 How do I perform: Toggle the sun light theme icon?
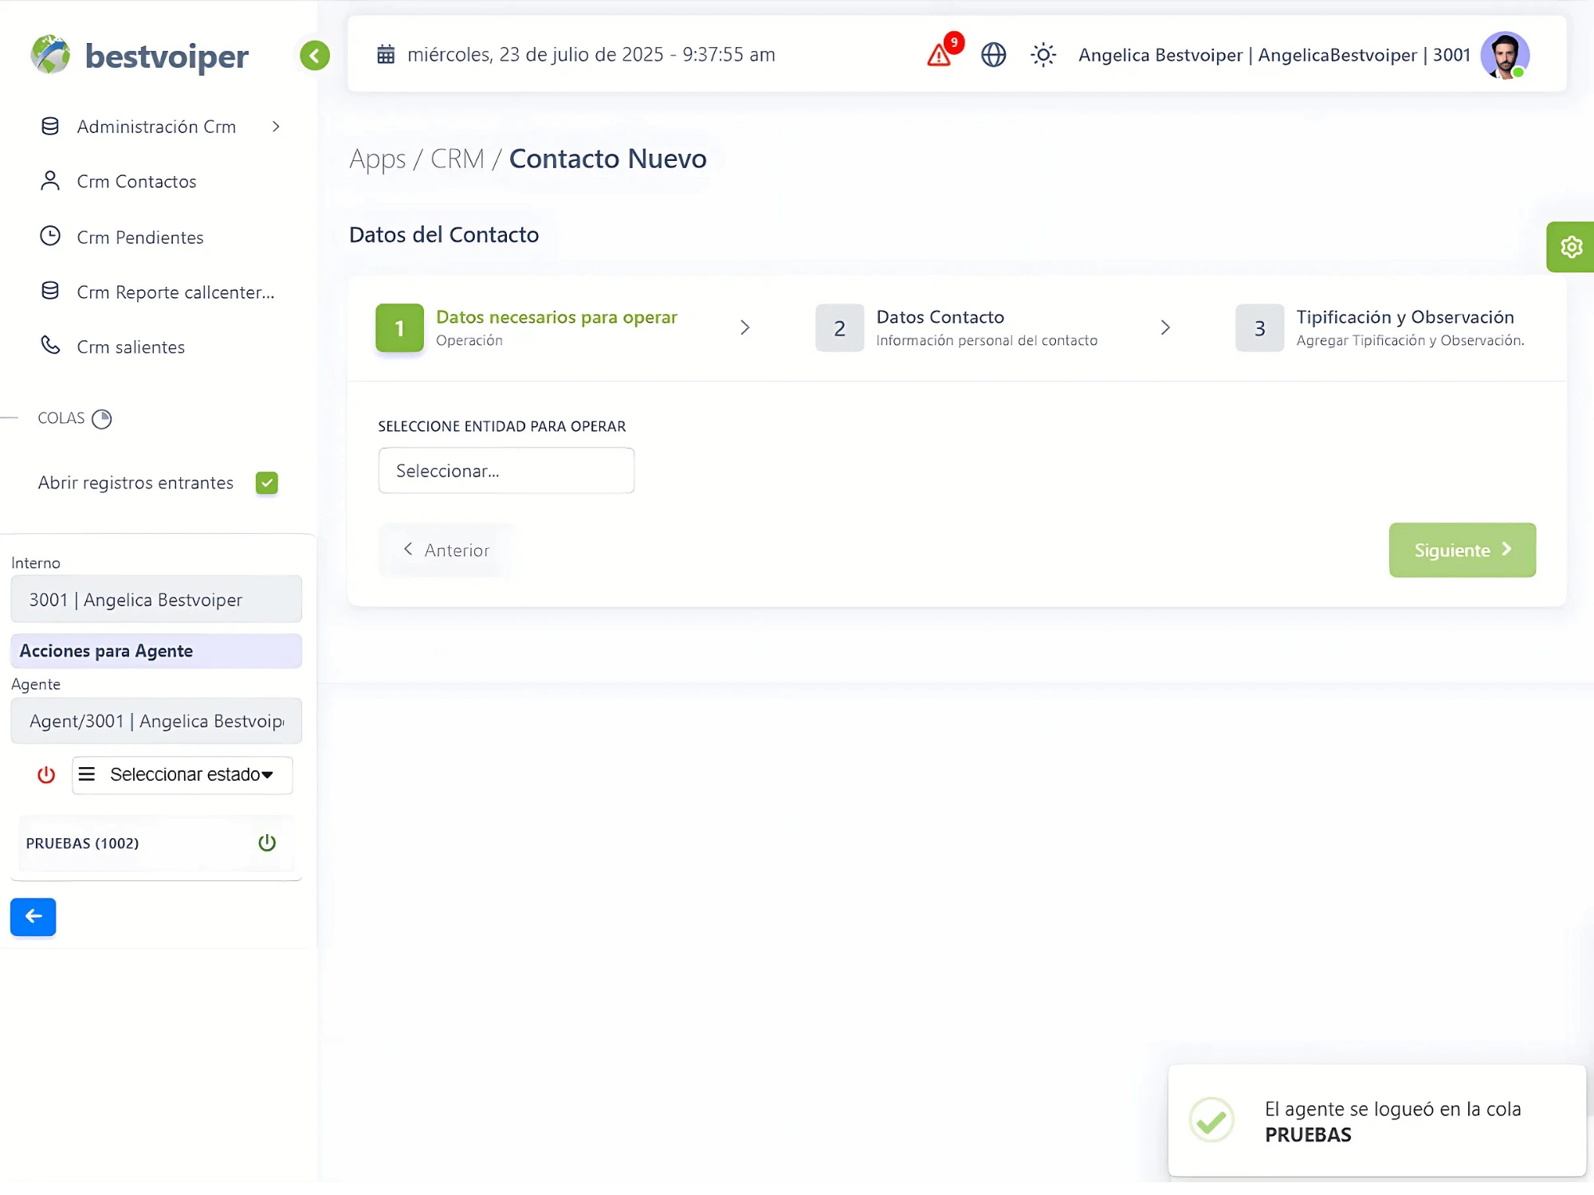(x=1043, y=55)
